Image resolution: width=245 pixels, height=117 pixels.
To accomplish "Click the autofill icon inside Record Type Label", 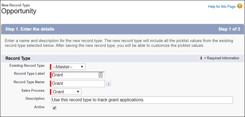I will tap(101, 75).
